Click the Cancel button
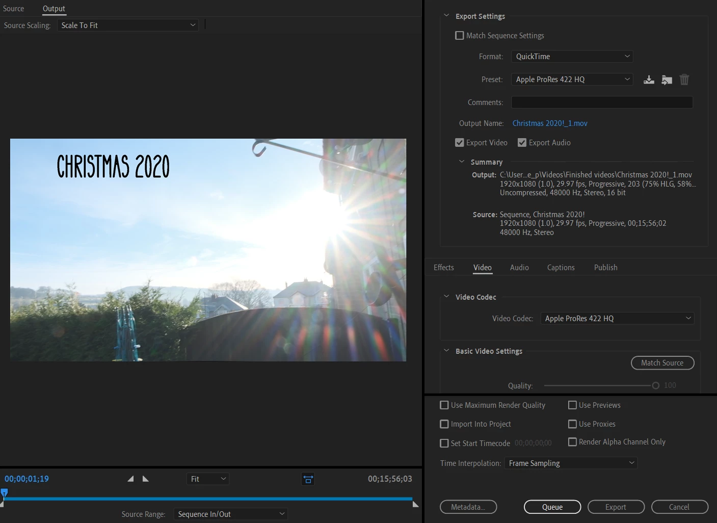This screenshot has width=717, height=523. point(680,507)
